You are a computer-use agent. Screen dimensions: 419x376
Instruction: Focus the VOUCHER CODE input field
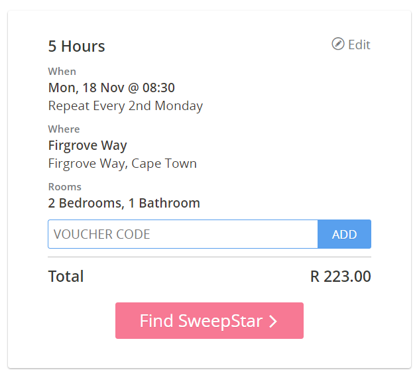183,234
